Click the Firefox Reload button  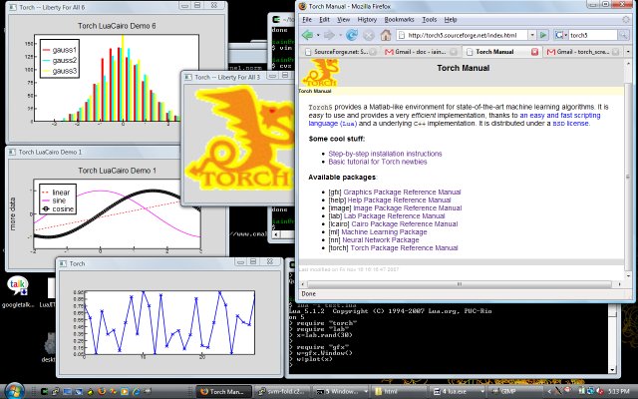coord(352,34)
